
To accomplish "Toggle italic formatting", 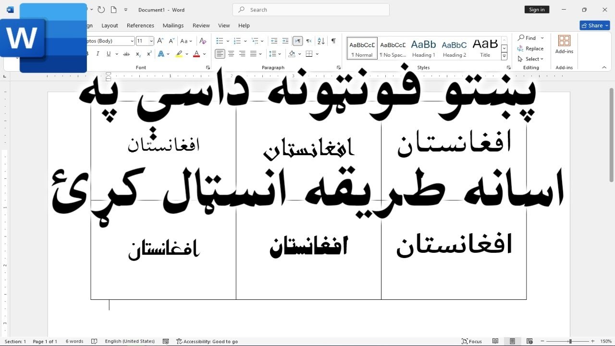I will tap(98, 54).
